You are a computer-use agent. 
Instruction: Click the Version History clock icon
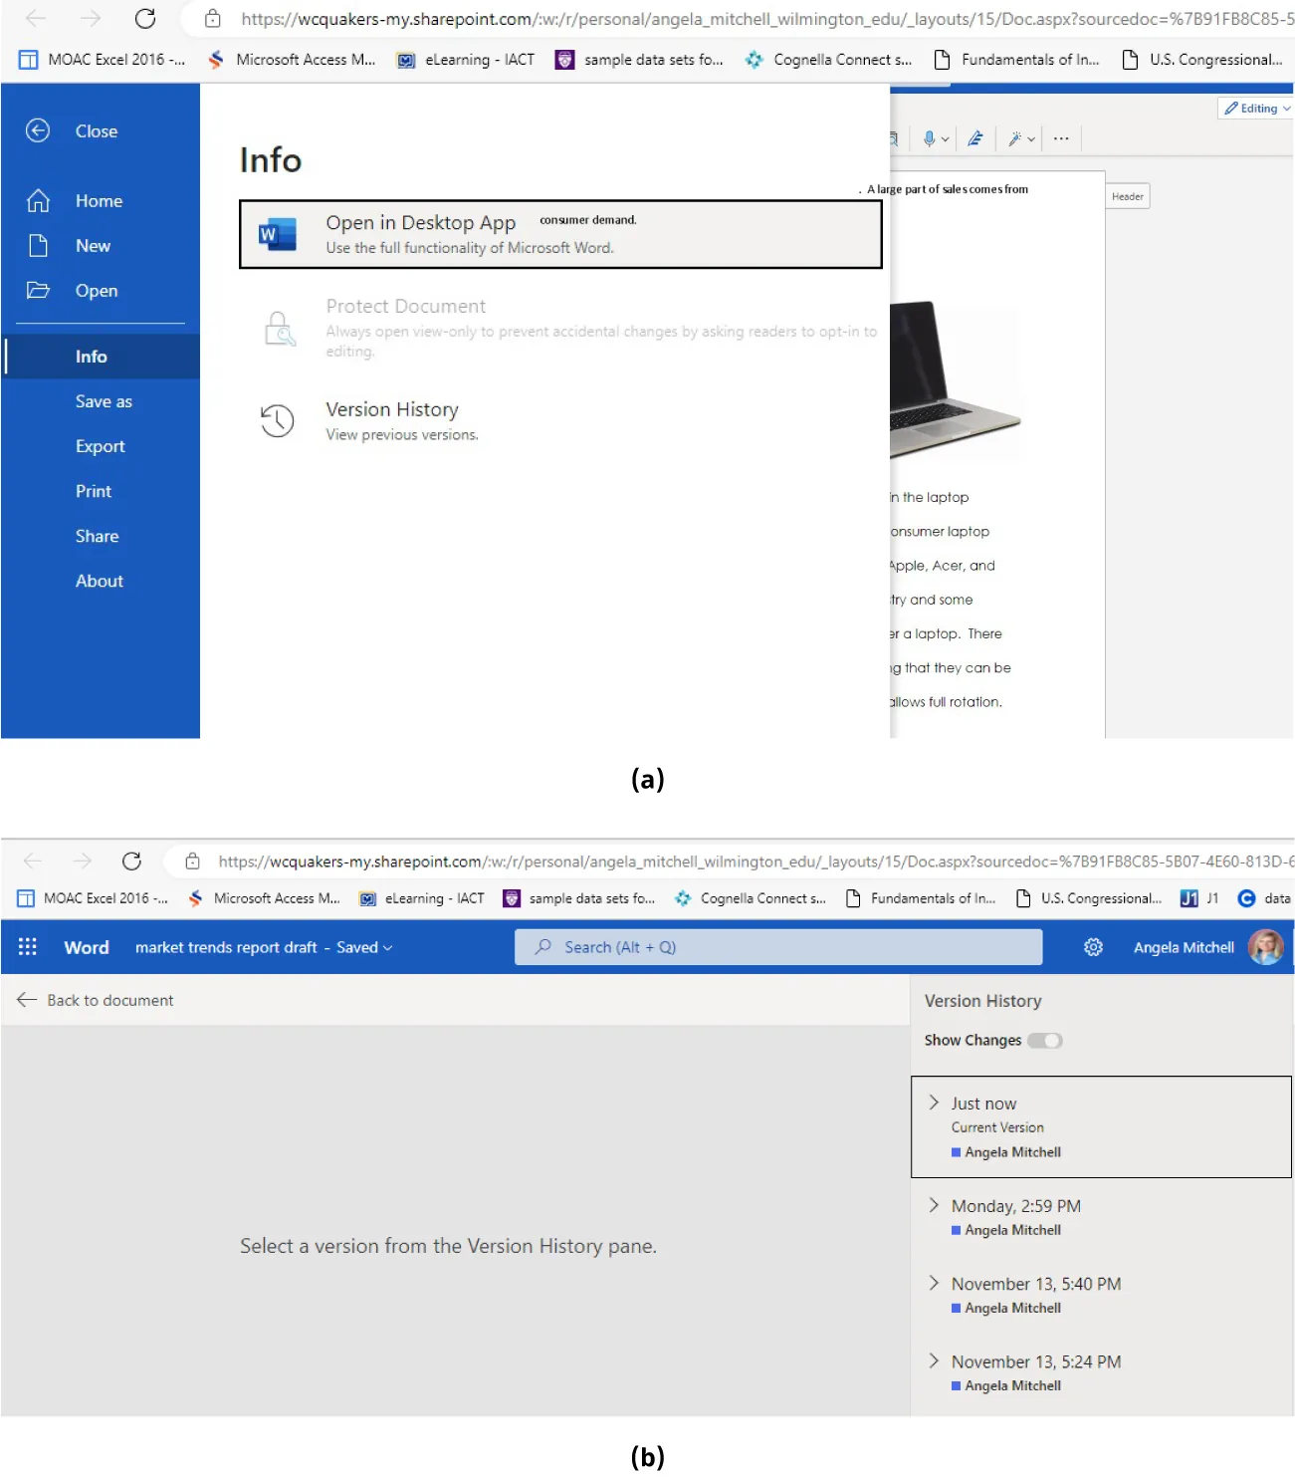coord(277,420)
